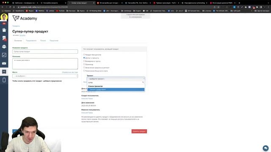
Task: Open a new browser tab with plus
Action: (239, 3)
